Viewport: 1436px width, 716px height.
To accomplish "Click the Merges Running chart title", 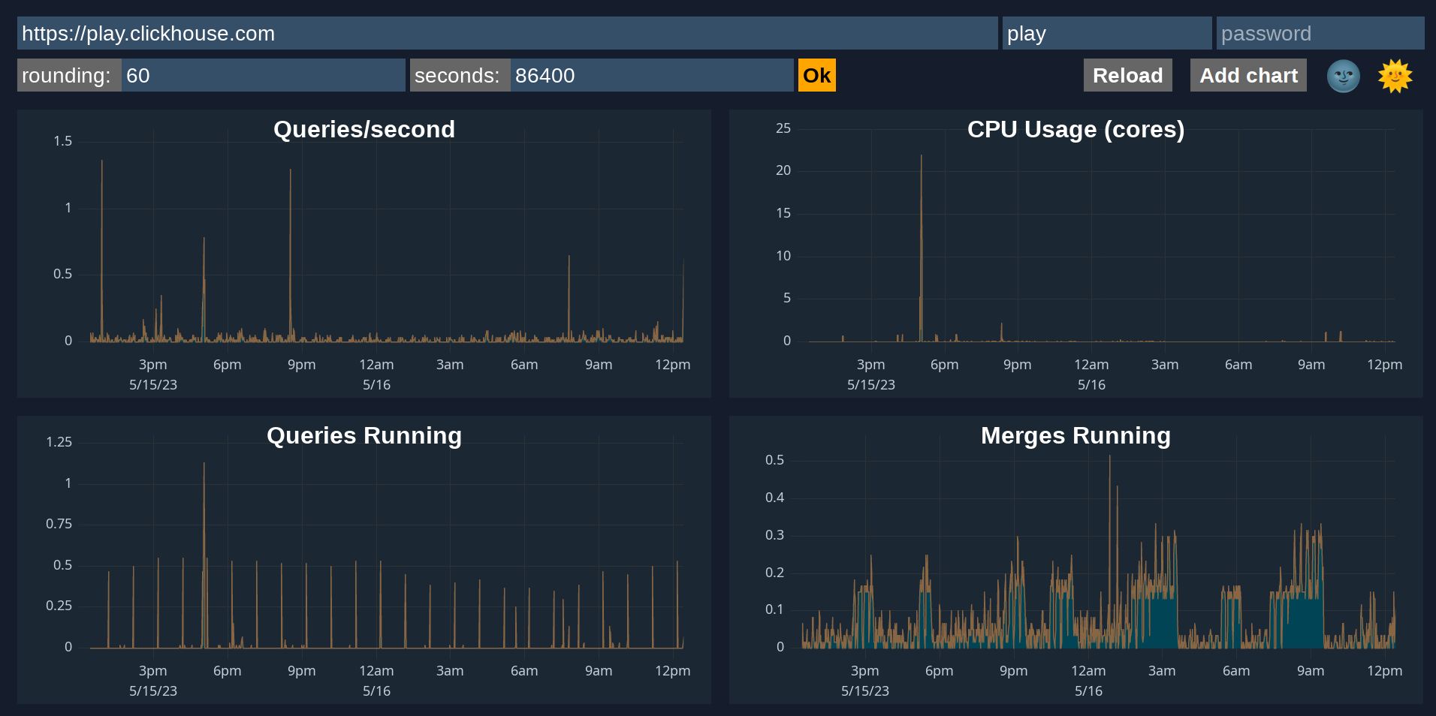I will [x=1075, y=436].
